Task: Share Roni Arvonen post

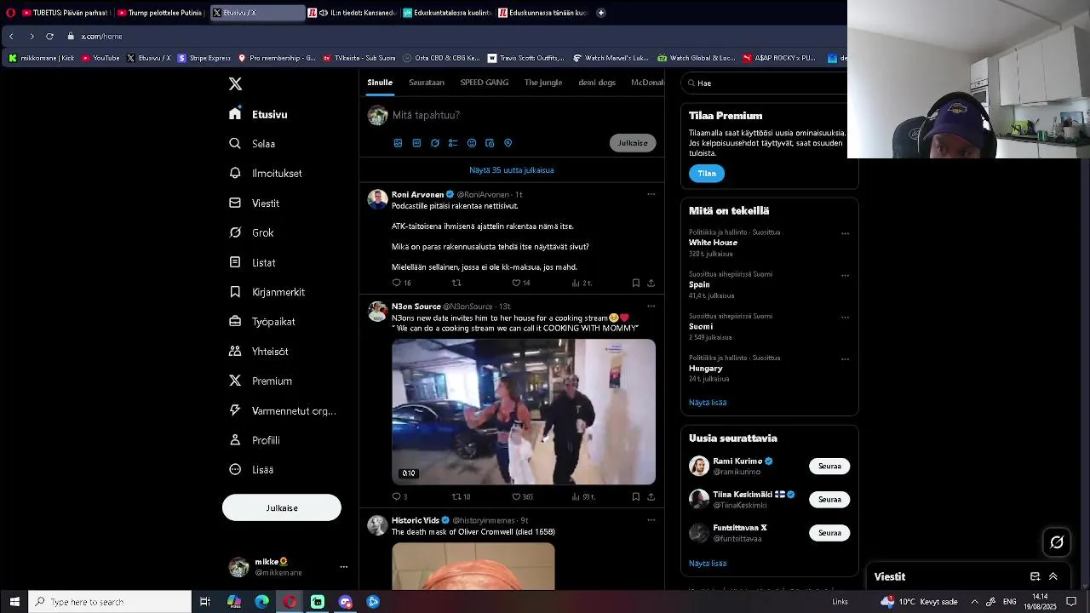Action: coord(651,283)
